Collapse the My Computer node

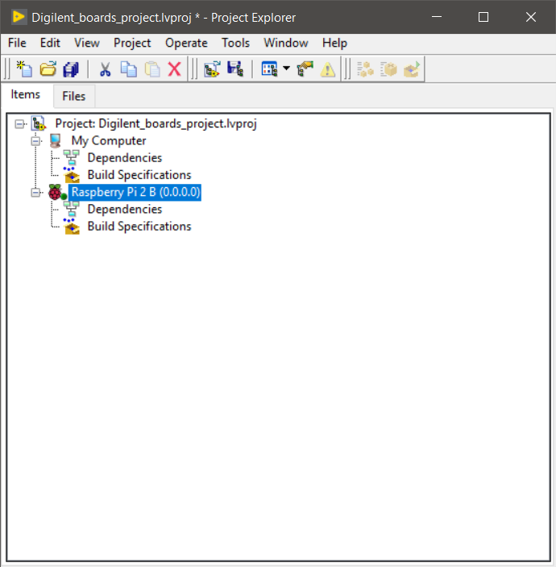[x=35, y=141]
